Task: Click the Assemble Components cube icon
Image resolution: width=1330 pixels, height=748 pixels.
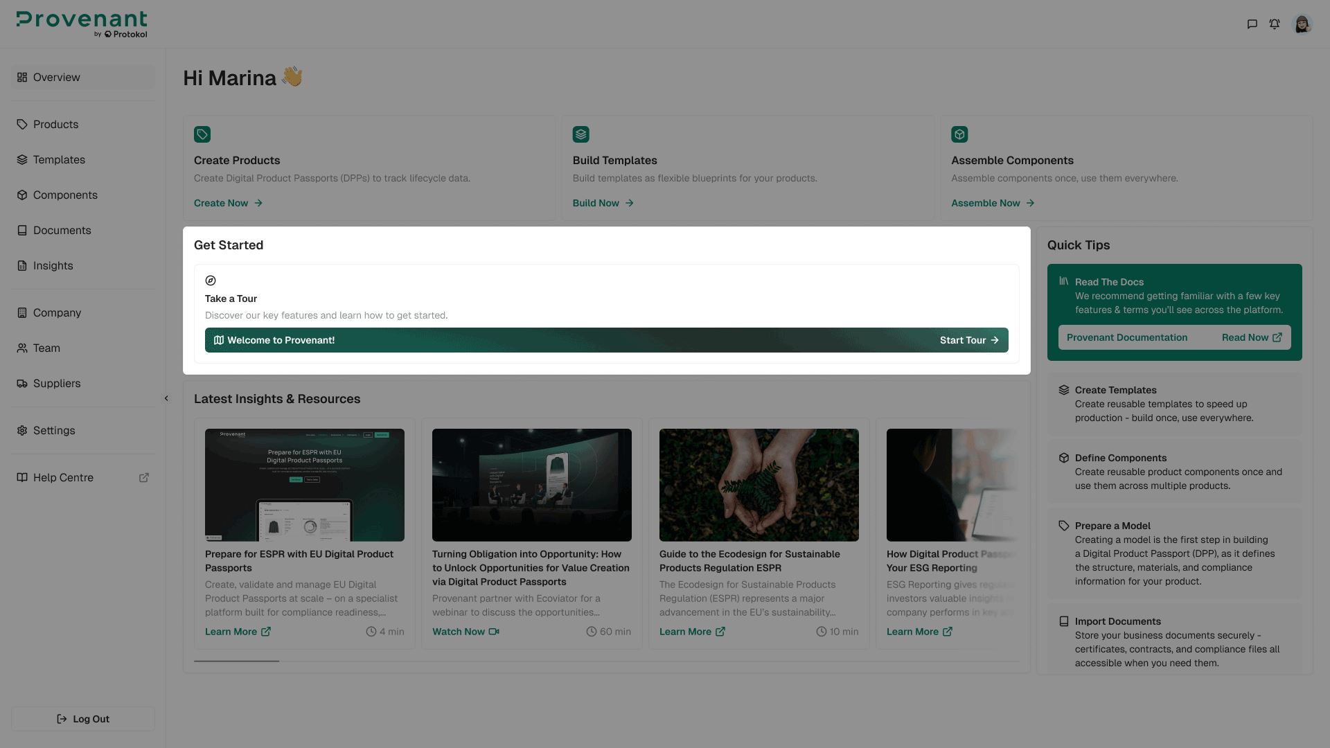Action: [x=959, y=134]
